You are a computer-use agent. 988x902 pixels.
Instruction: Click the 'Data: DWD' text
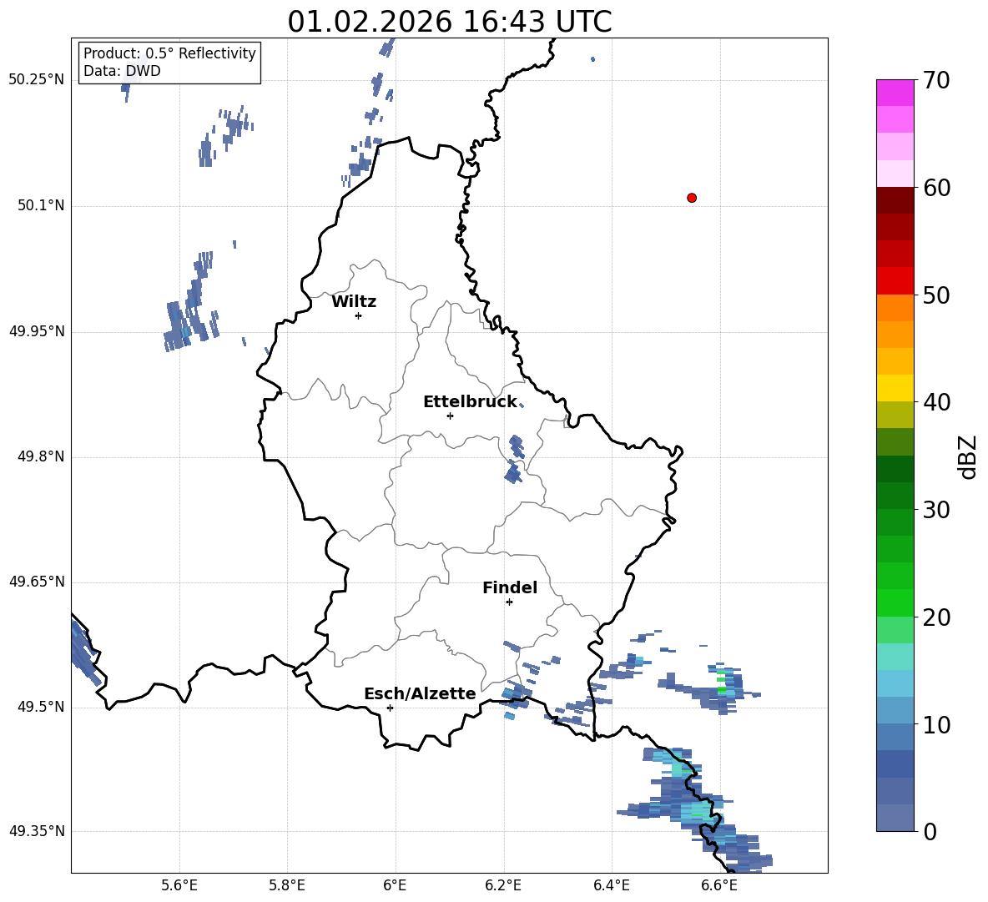(x=122, y=71)
